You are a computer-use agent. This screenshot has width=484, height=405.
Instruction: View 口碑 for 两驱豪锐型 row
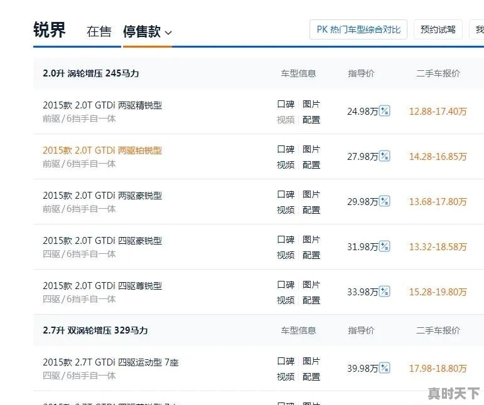click(286, 194)
